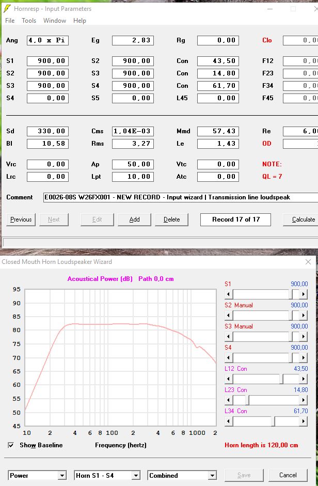Open the Tools menu
This screenshot has width=318, height=486.
29,21
